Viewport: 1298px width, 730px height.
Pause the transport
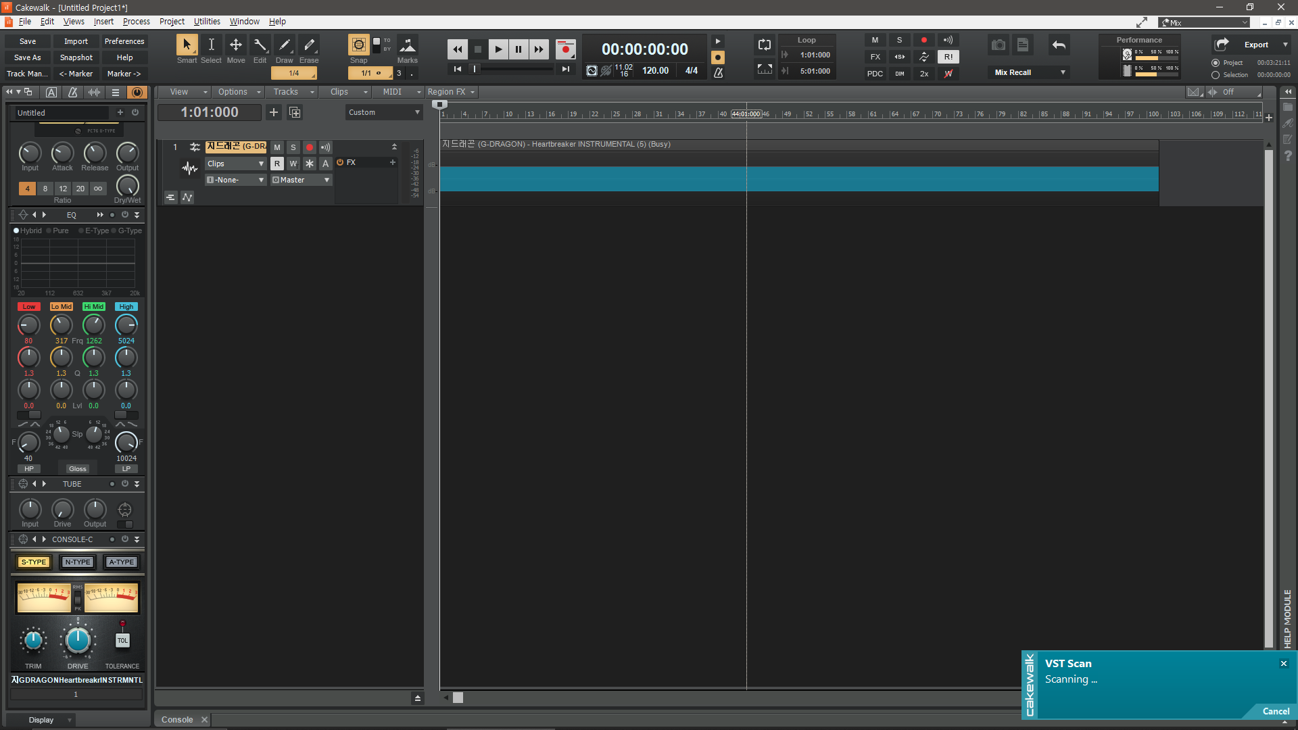click(x=519, y=49)
